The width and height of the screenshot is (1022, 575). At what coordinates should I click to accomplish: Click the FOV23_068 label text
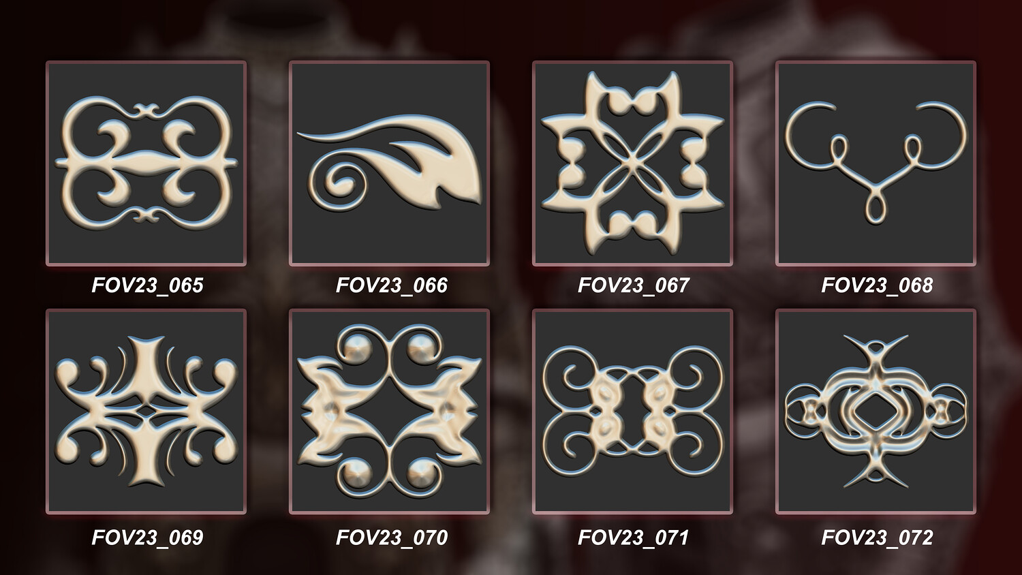click(878, 285)
